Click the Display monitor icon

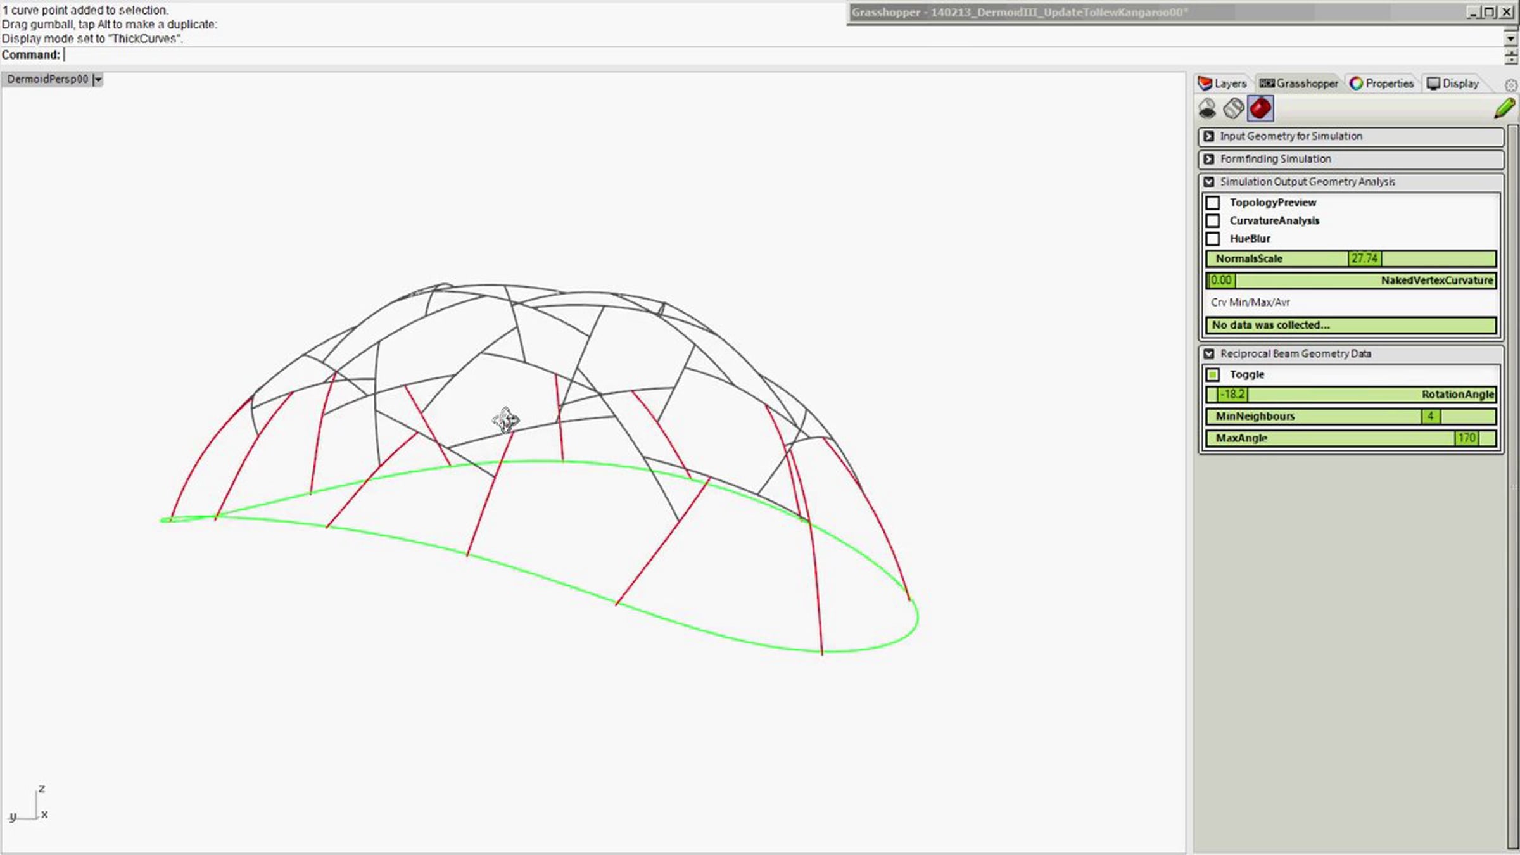coord(1433,84)
